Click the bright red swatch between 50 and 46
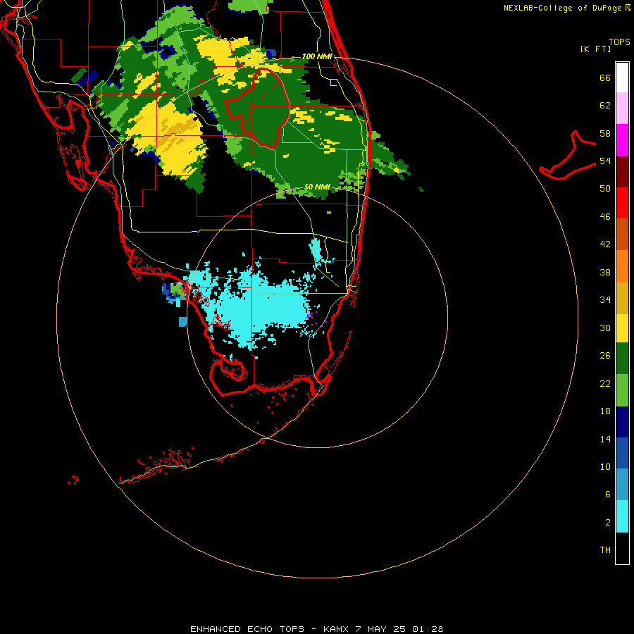This screenshot has width=634, height=634. 622,203
